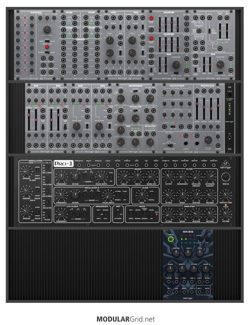This screenshot has height=325, width=252.
Task: Click 305 MIX LEVEL knob
Action: (169, 136)
